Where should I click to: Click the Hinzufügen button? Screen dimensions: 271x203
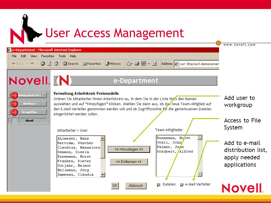pyautogui.click(x=129, y=149)
